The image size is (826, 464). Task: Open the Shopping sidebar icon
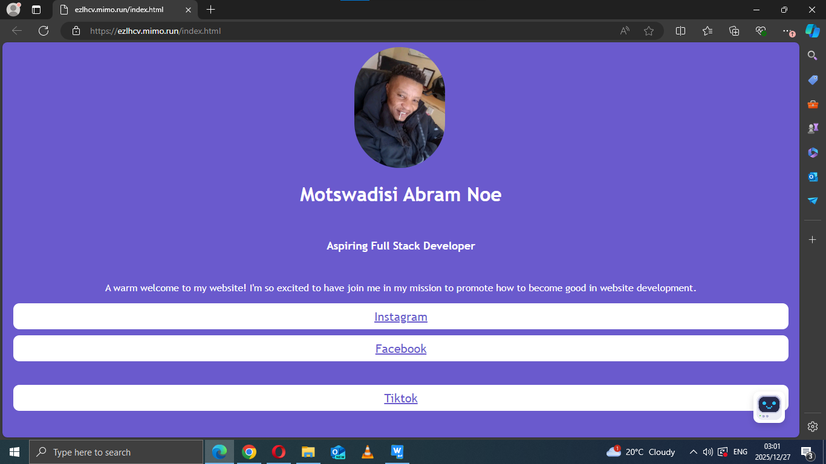point(812,79)
